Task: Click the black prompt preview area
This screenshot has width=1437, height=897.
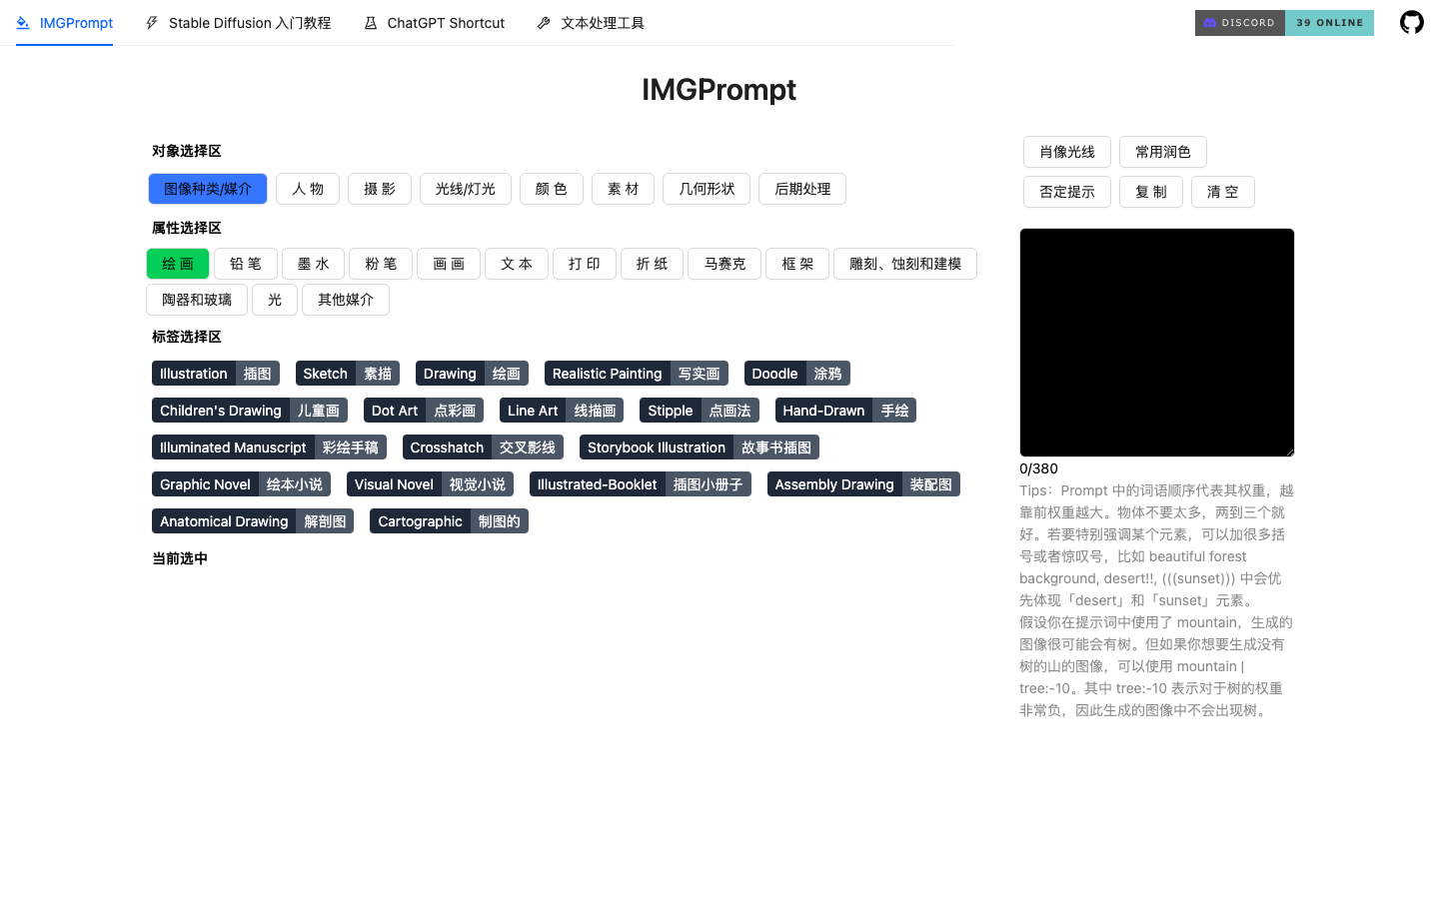Action: [1156, 342]
